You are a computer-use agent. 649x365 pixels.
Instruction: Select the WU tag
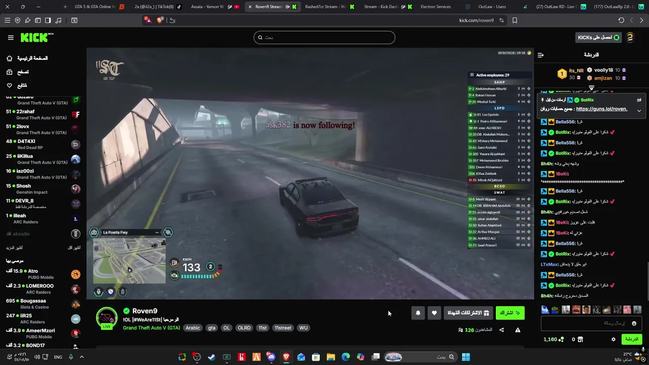303,328
